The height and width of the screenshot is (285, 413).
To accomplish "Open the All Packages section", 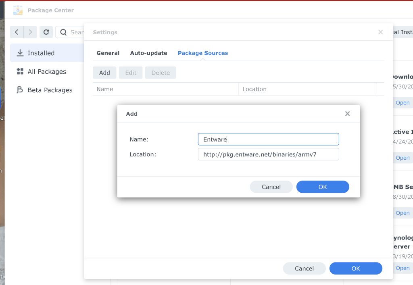I will (x=47, y=72).
